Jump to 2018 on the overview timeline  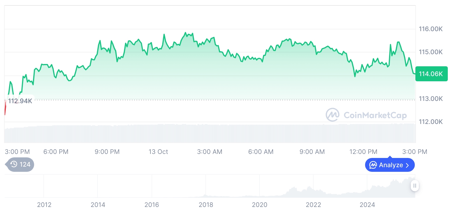coord(206,205)
